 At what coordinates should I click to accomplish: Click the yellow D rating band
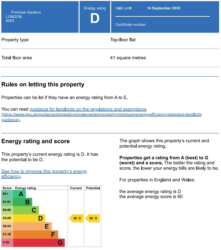29,218
